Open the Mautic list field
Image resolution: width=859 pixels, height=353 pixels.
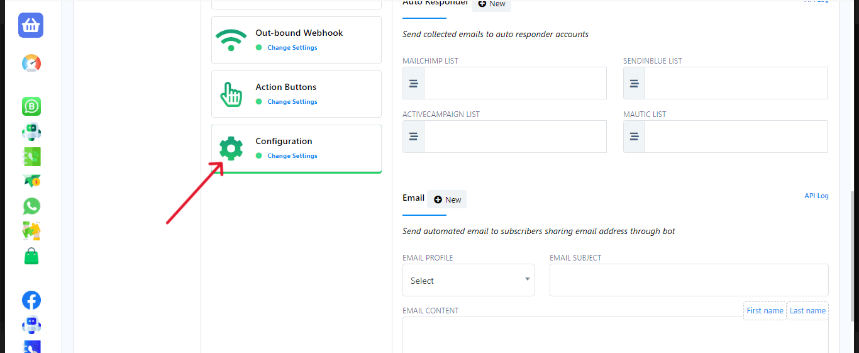735,137
